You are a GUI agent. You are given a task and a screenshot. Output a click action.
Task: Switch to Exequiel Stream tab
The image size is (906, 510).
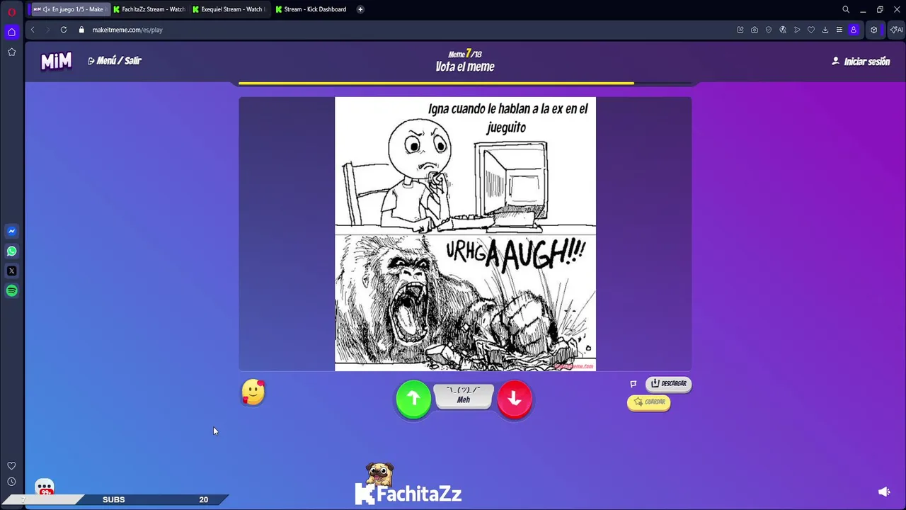(229, 9)
